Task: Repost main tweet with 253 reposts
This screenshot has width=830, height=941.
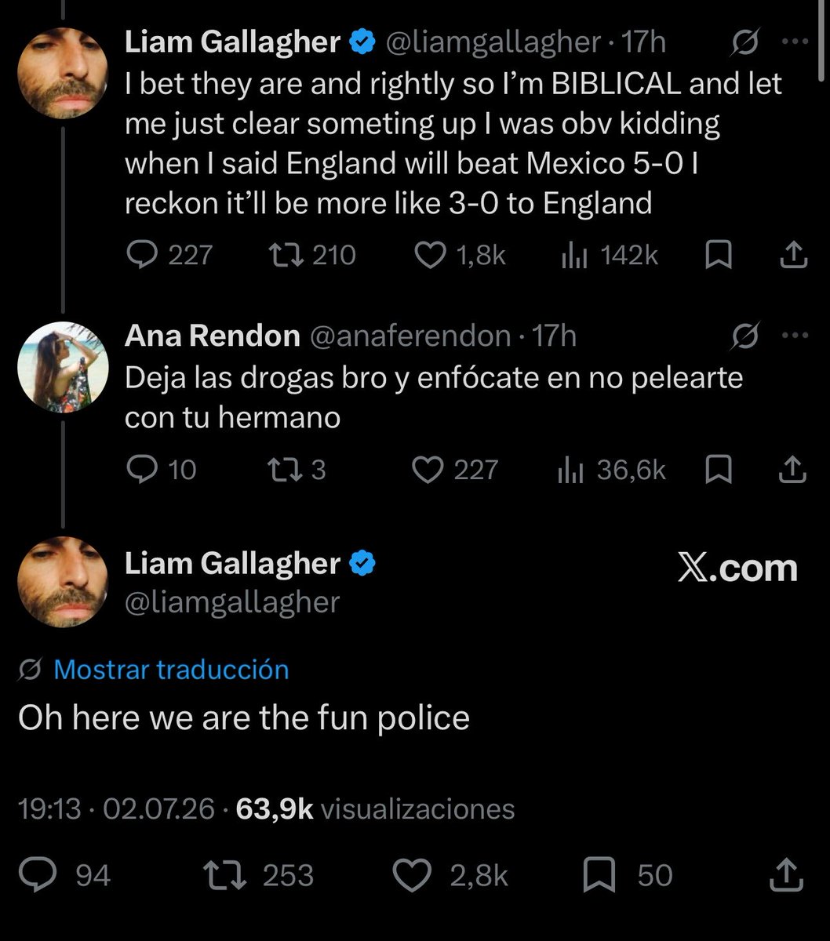Action: [x=258, y=875]
